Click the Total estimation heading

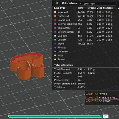tap(64, 65)
